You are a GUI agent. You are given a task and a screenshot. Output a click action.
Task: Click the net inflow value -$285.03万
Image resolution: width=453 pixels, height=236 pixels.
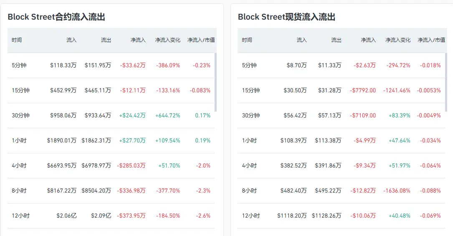tap(132, 166)
